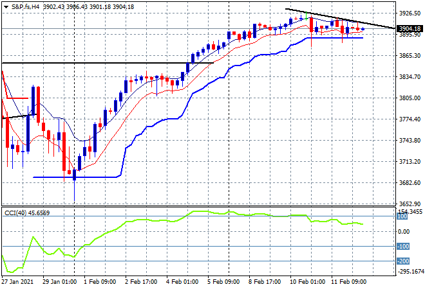The height and width of the screenshot is (289, 425).
Task: Click the 3805.00 price axis label
Action: tap(410, 98)
